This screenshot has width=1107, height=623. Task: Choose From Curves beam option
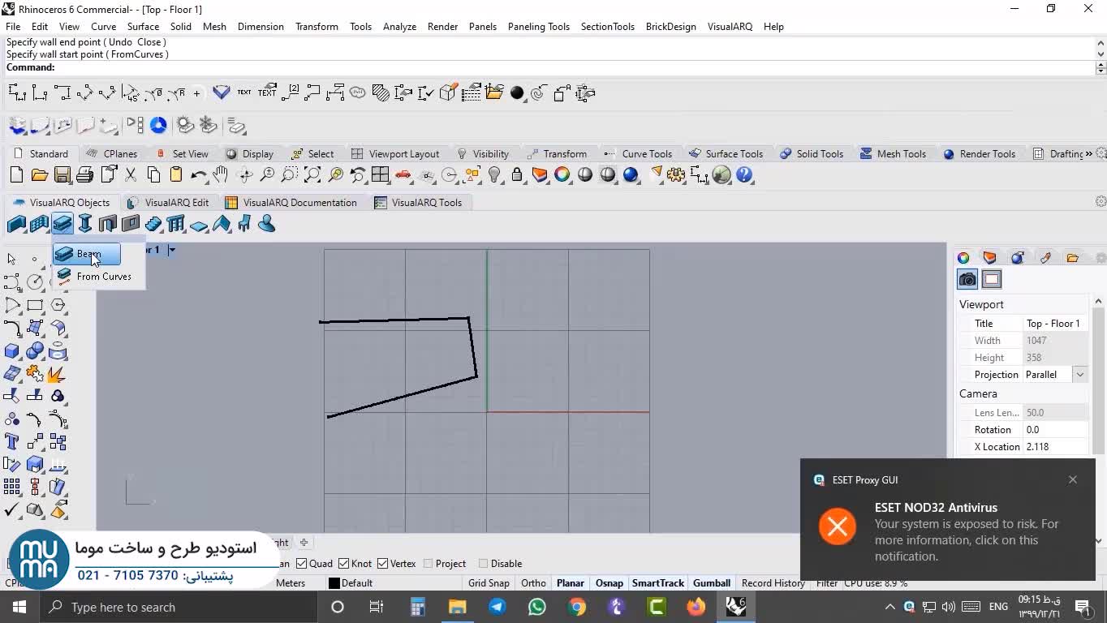click(103, 277)
